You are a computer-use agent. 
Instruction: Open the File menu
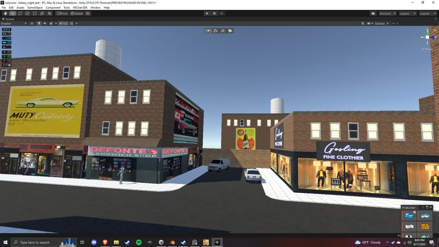(4, 7)
